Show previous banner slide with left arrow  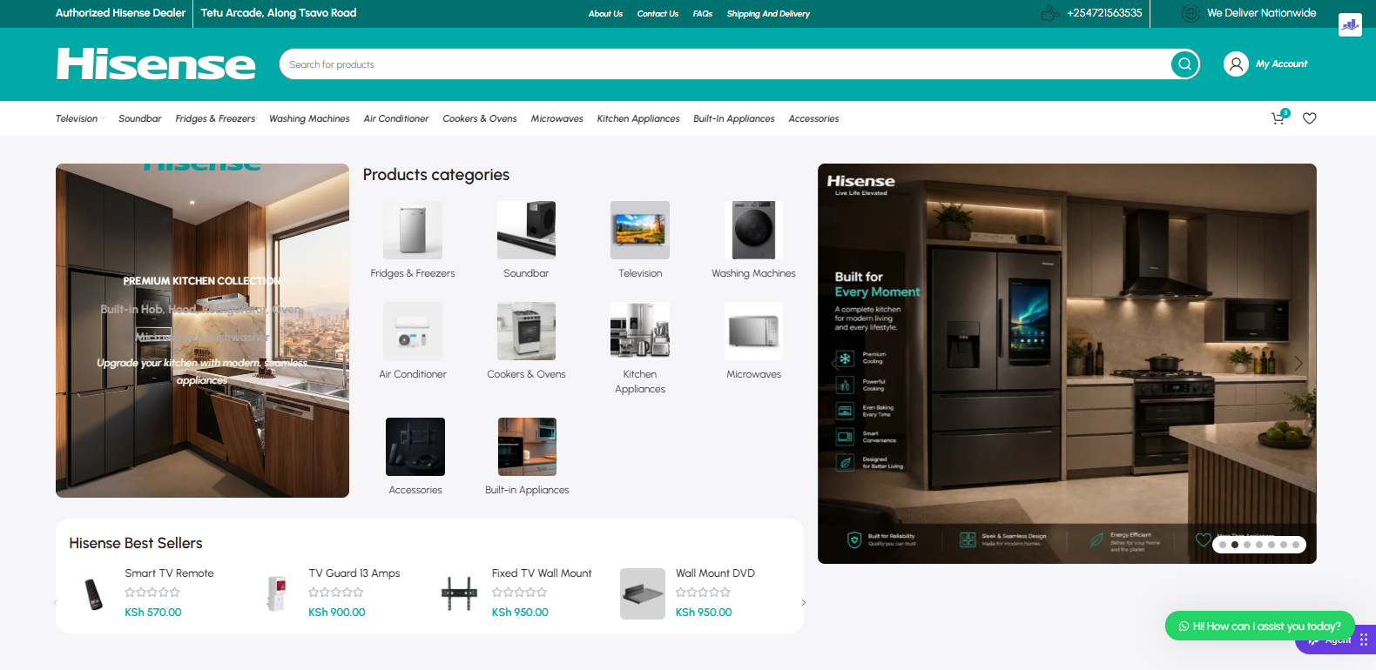(834, 364)
